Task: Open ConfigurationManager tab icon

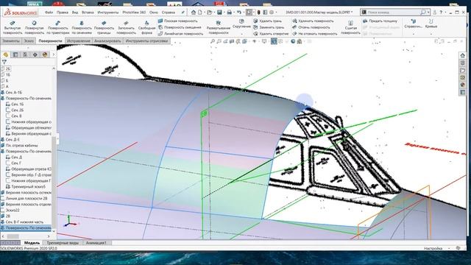Action: point(25,54)
